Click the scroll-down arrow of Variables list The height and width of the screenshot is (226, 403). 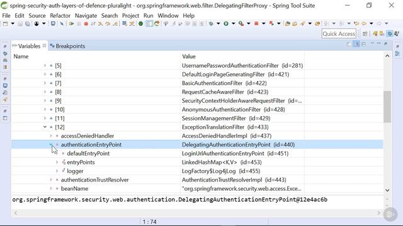click(387, 190)
